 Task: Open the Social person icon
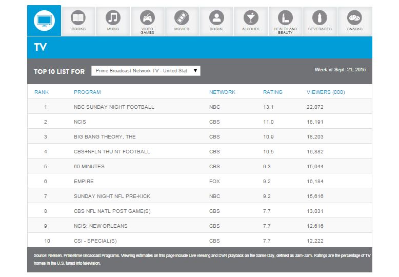click(x=216, y=18)
